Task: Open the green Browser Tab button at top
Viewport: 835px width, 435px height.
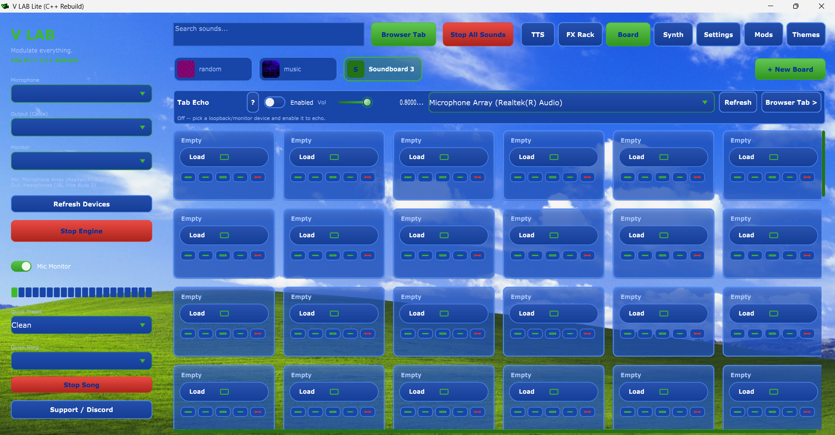Action: tap(403, 34)
